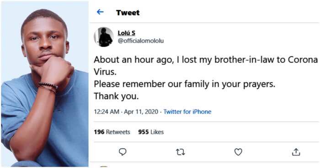Open the 12:24 AM timestamp
Viewport: 320px width, 168px height.
[107, 112]
